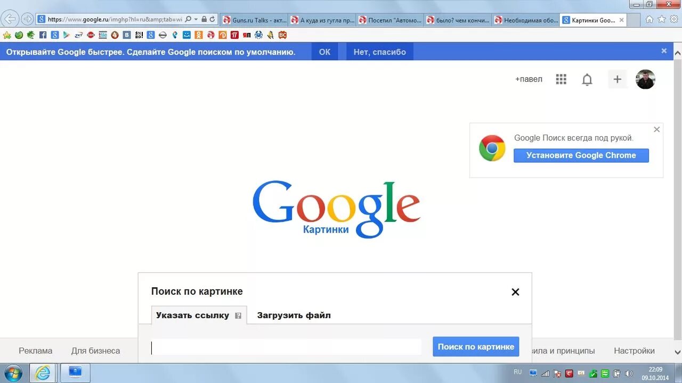Switch to Необходимая обо... tab
The image size is (682, 383).
pyautogui.click(x=526, y=20)
